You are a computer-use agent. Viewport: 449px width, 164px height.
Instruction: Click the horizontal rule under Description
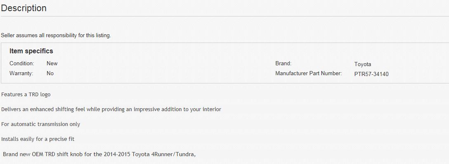(225, 17)
